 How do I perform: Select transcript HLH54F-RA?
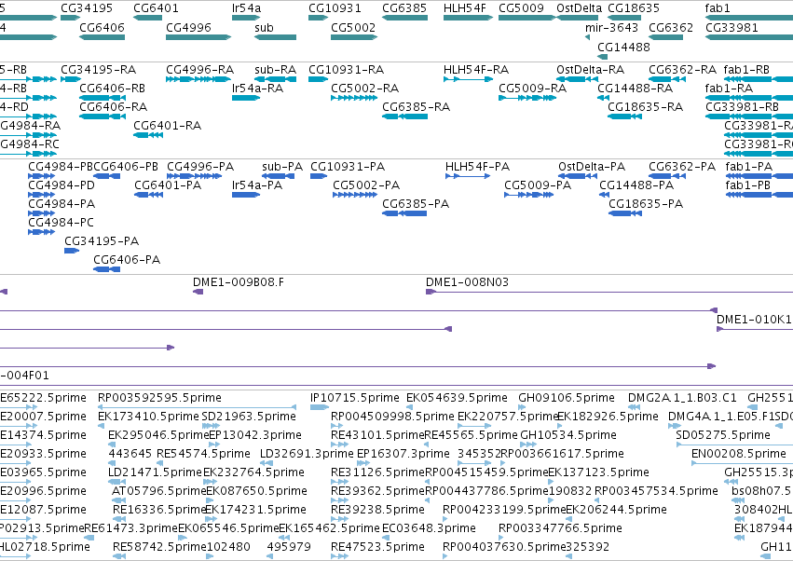pos(468,79)
